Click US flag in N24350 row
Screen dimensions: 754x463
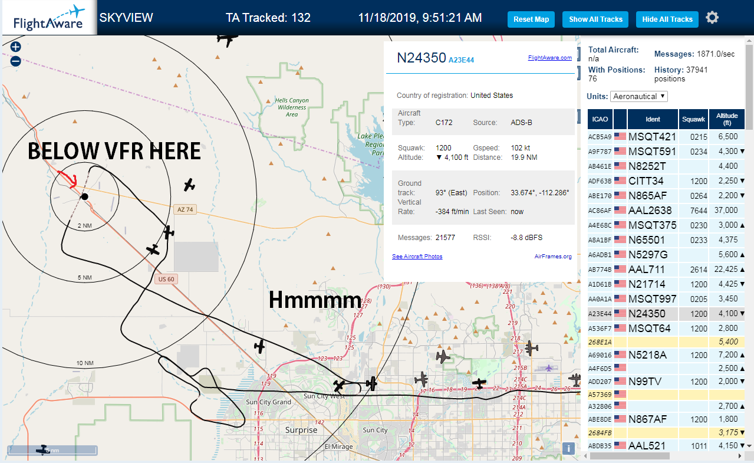pyautogui.click(x=620, y=314)
